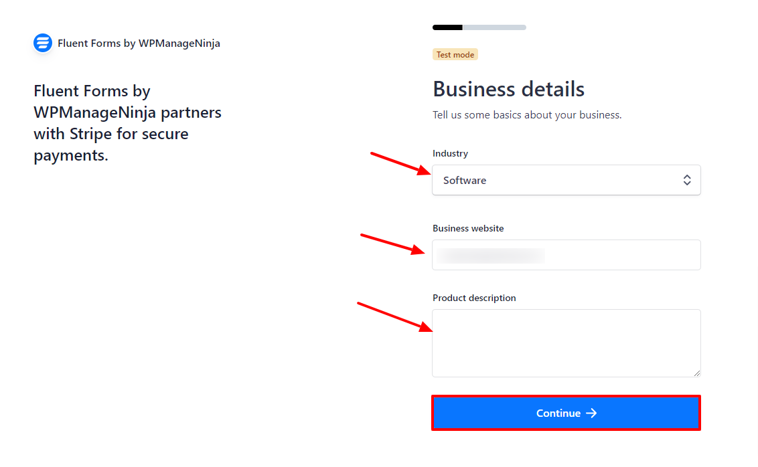Click the Product description label
Viewport: 758px width, 467px height.
click(474, 298)
